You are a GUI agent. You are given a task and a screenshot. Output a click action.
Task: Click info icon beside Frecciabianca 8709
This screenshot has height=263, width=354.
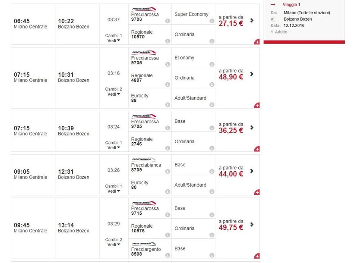point(168,172)
